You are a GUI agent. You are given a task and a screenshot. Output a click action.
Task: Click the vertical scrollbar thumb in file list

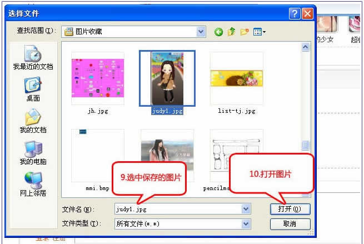click(x=306, y=145)
